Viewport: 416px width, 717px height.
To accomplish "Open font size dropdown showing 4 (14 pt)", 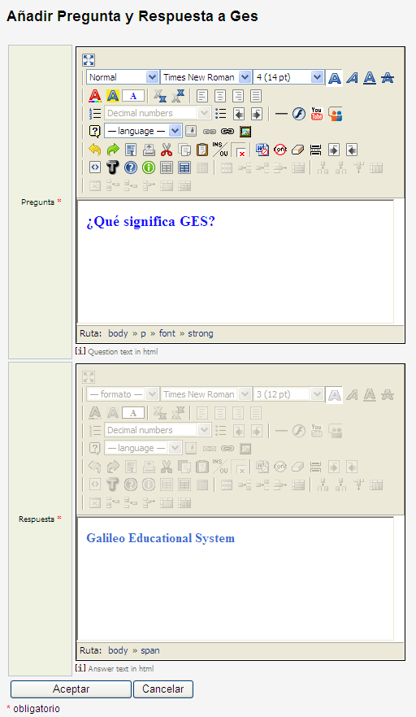I will tap(288, 77).
